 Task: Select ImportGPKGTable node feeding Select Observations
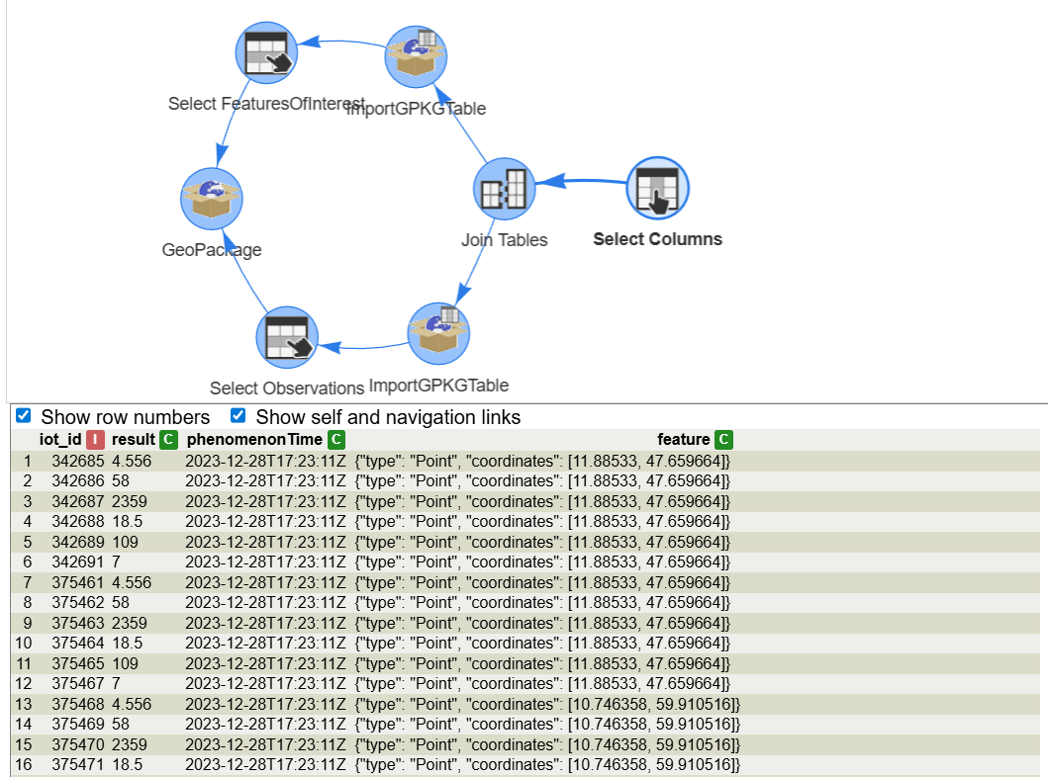point(438,333)
